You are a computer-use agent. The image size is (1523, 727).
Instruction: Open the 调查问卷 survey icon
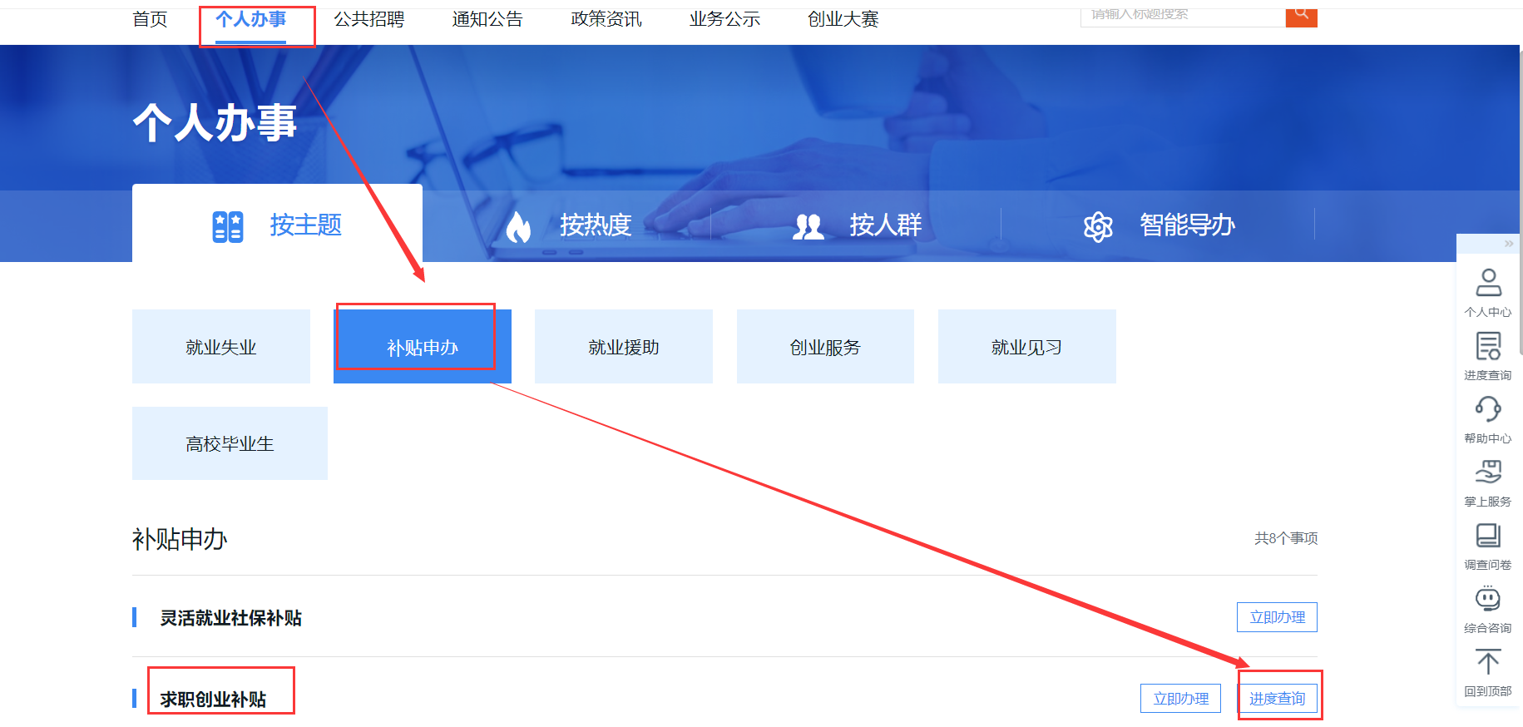click(x=1487, y=536)
